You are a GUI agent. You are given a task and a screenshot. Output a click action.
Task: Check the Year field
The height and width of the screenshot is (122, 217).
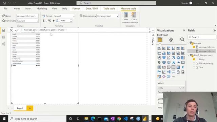194,67
